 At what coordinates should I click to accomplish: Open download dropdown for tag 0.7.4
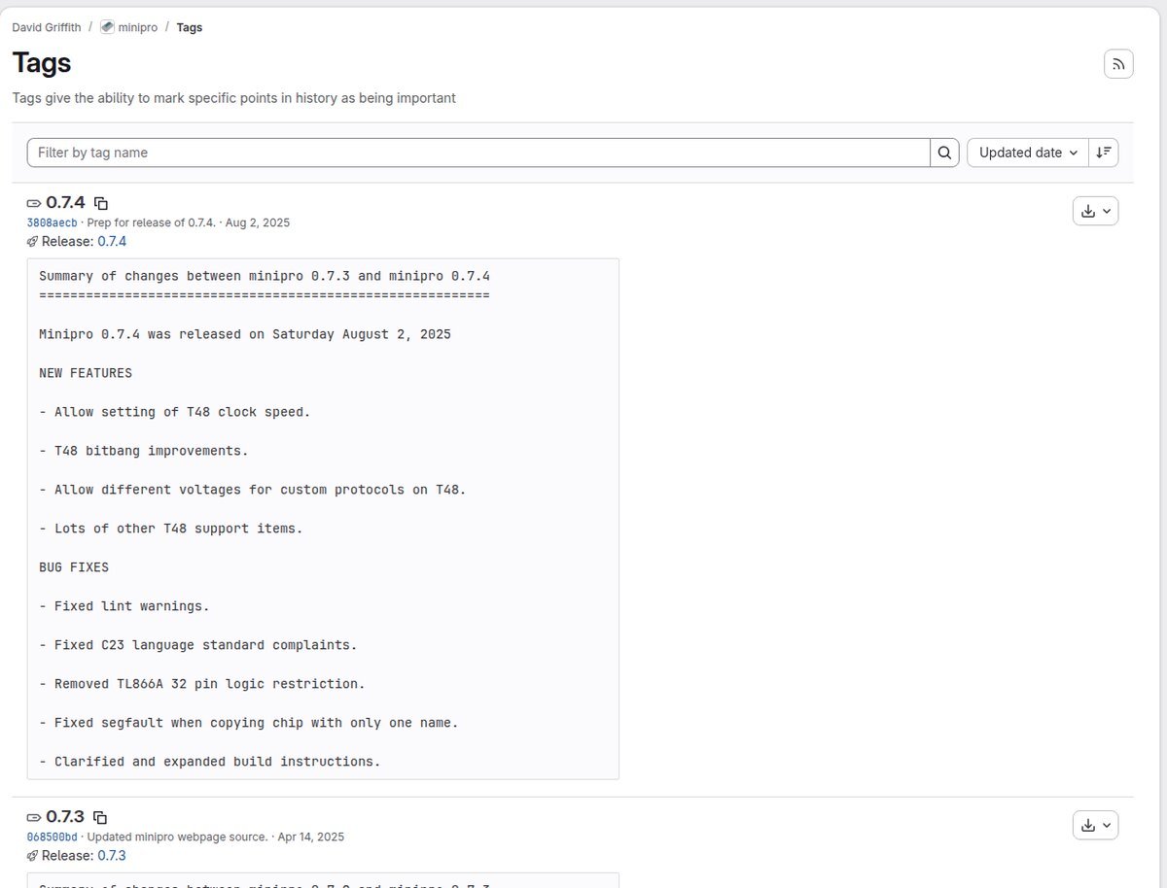point(1095,211)
